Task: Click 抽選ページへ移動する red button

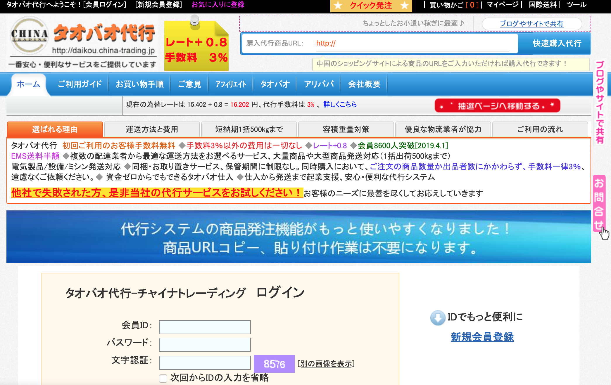Action: coord(497,105)
